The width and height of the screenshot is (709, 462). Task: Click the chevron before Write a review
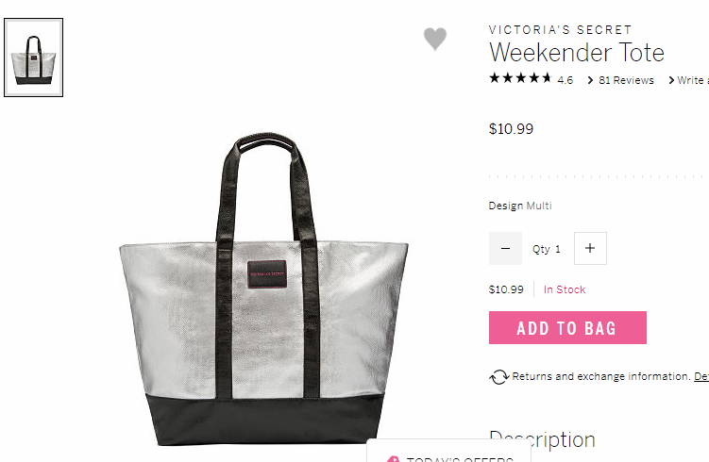click(671, 80)
